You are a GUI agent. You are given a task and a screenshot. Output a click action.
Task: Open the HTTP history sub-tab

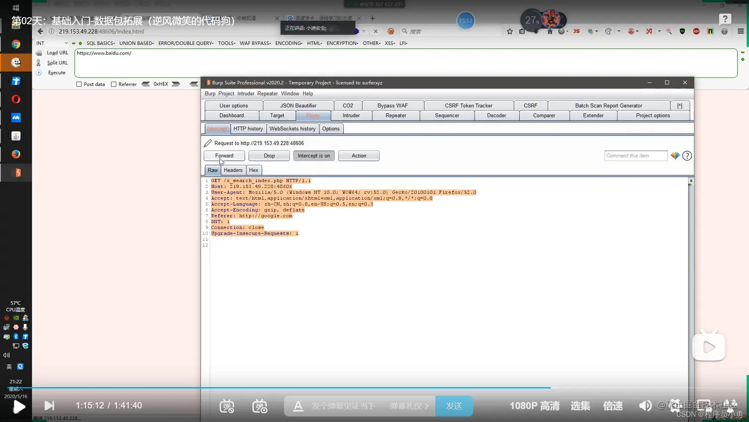(x=248, y=129)
